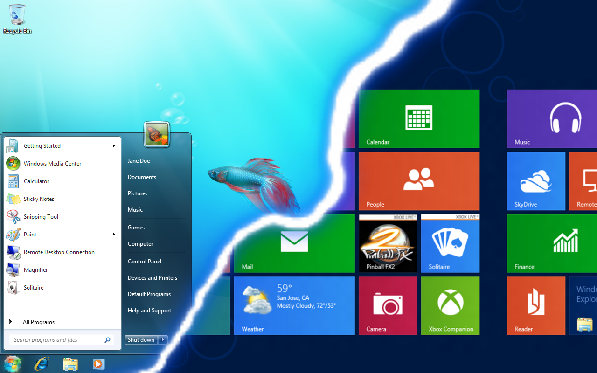Screen dimensions: 597x373
Task: Open Default Programs
Action: [x=149, y=294]
